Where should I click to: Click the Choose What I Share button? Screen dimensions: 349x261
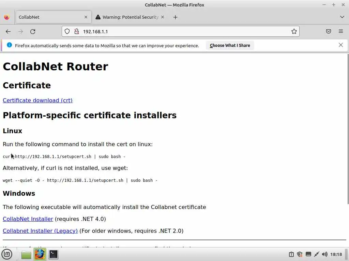tap(230, 46)
